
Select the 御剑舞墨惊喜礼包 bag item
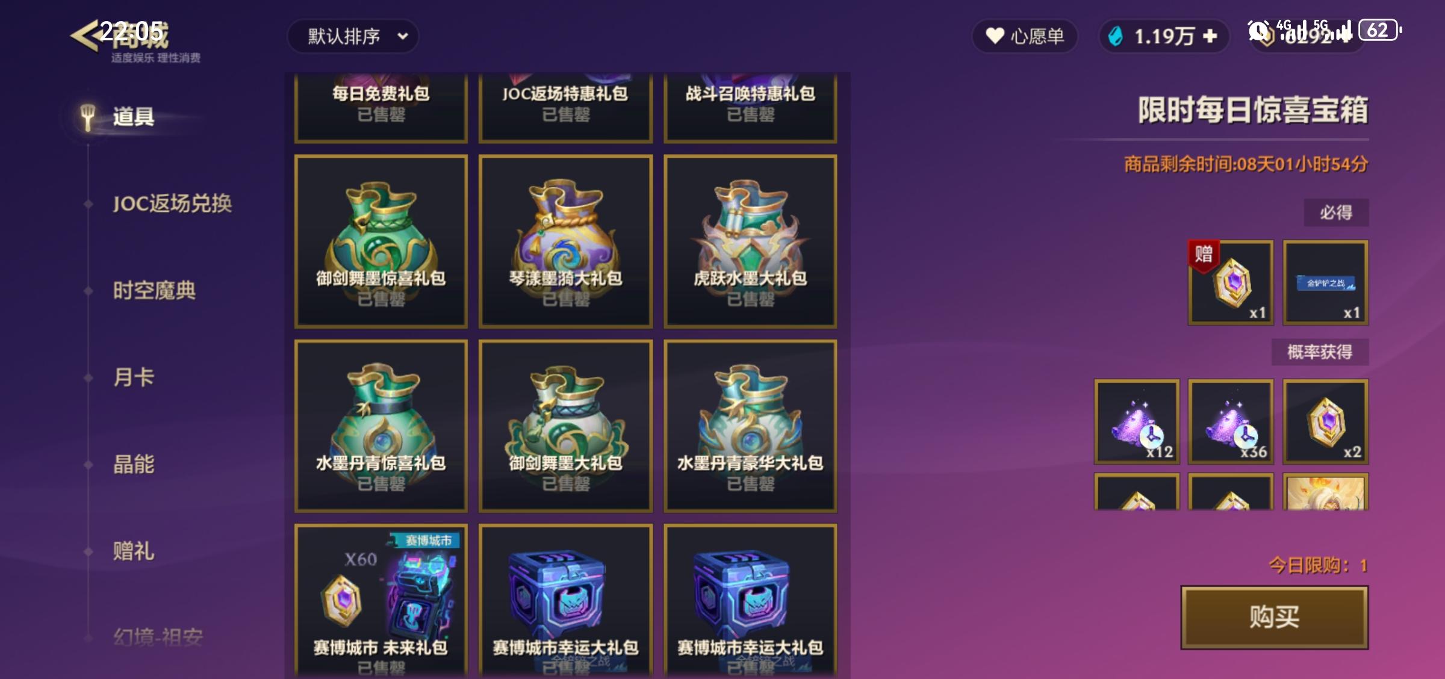[381, 241]
